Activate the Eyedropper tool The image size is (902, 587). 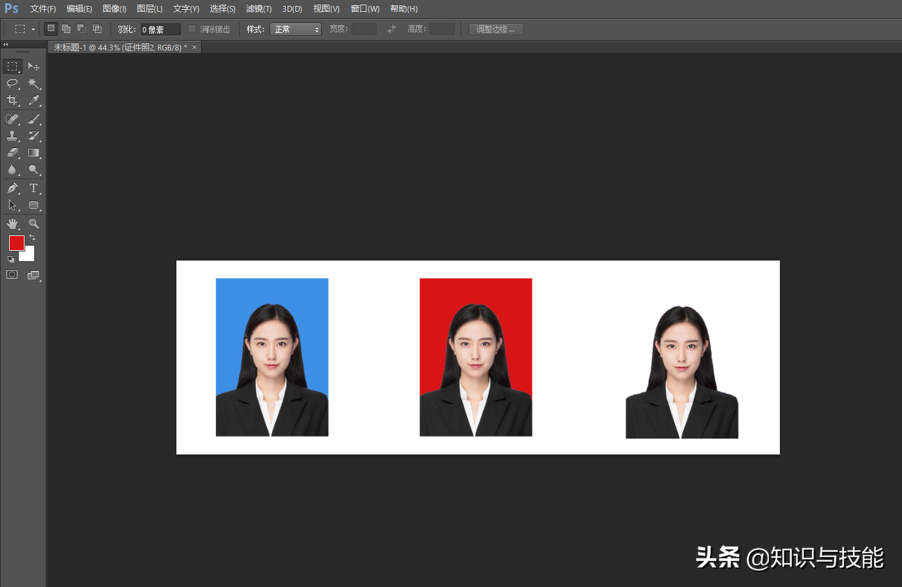click(x=34, y=100)
